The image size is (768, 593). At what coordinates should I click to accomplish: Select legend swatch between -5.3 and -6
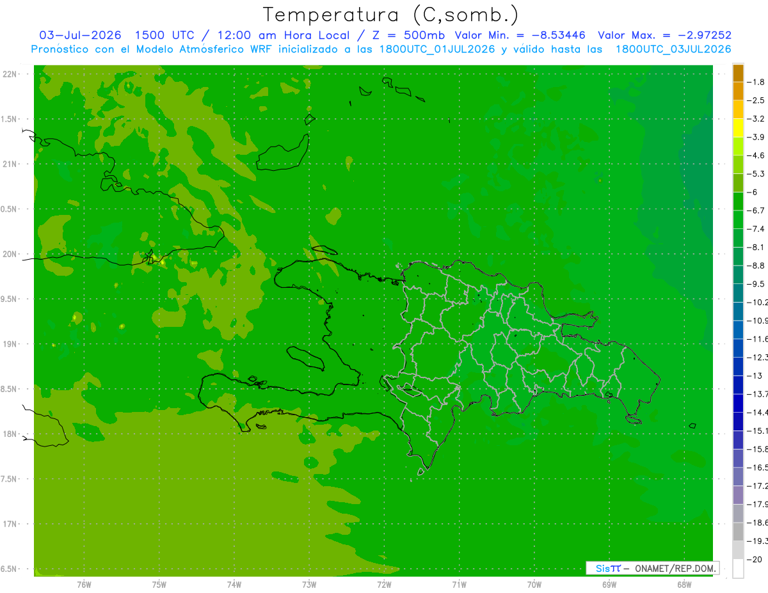point(738,183)
